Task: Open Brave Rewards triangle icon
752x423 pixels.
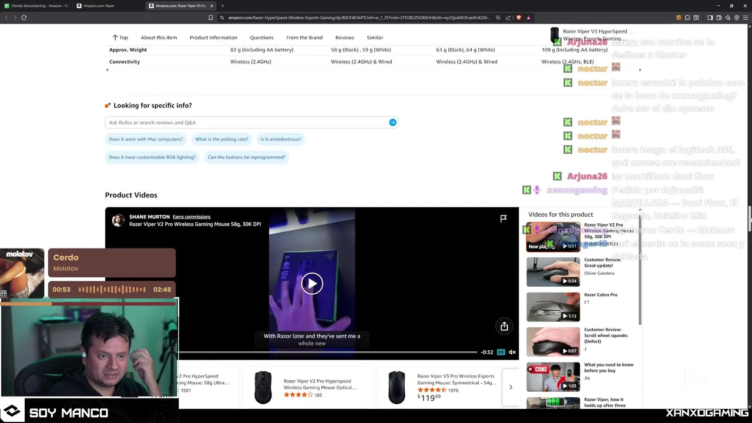Action: 528,18
